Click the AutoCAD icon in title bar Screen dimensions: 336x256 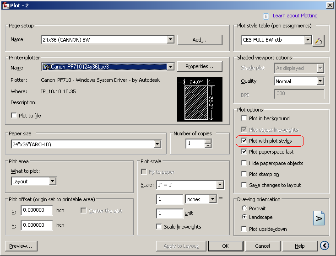pos(6,5)
